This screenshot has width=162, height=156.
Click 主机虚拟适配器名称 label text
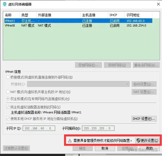tap(26, 112)
